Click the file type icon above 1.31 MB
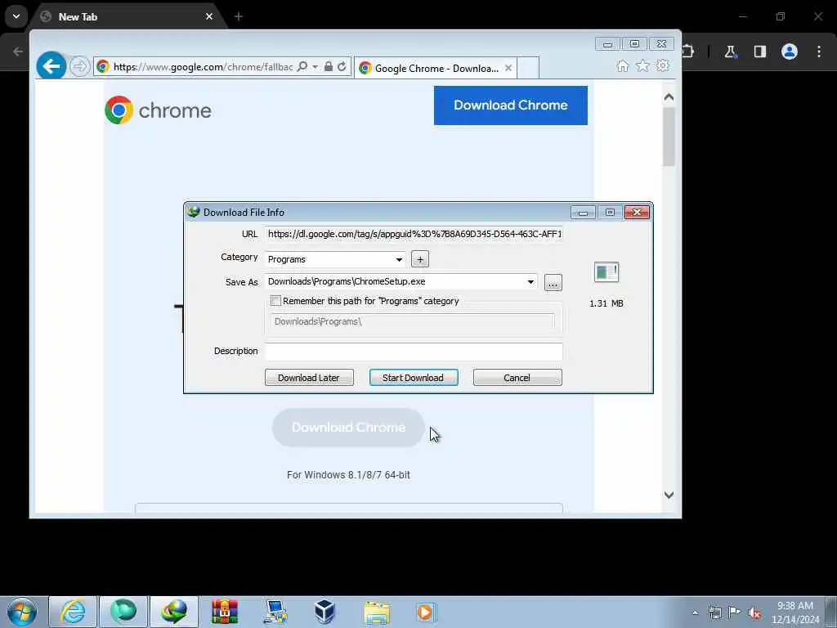 606,272
